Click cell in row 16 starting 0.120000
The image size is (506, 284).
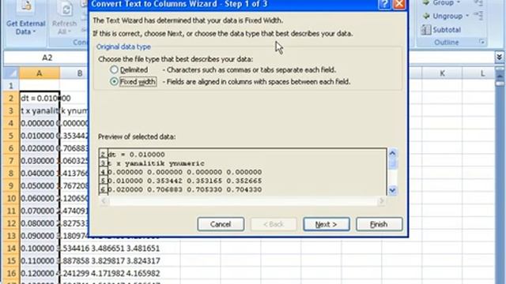pyautogui.click(x=40, y=273)
